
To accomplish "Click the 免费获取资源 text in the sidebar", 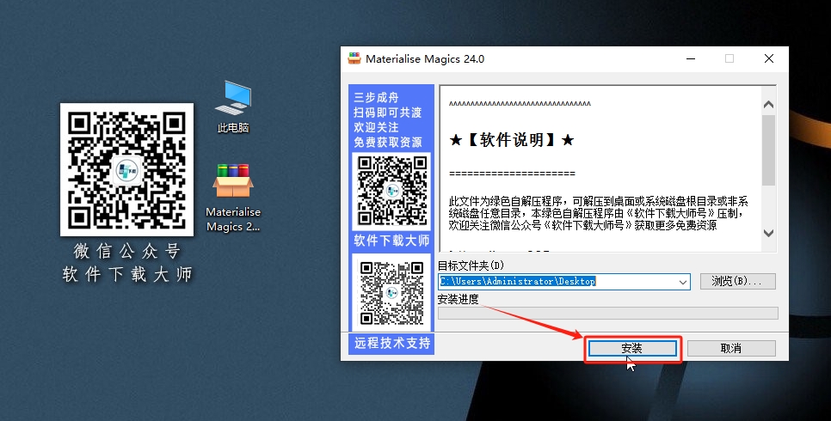I will [388, 142].
